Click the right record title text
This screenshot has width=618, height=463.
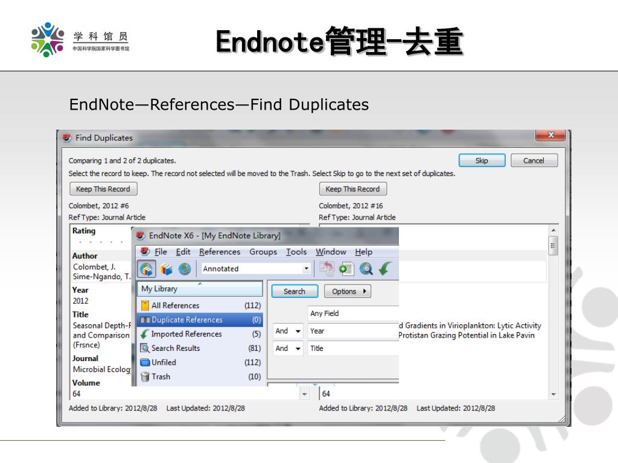click(470, 330)
